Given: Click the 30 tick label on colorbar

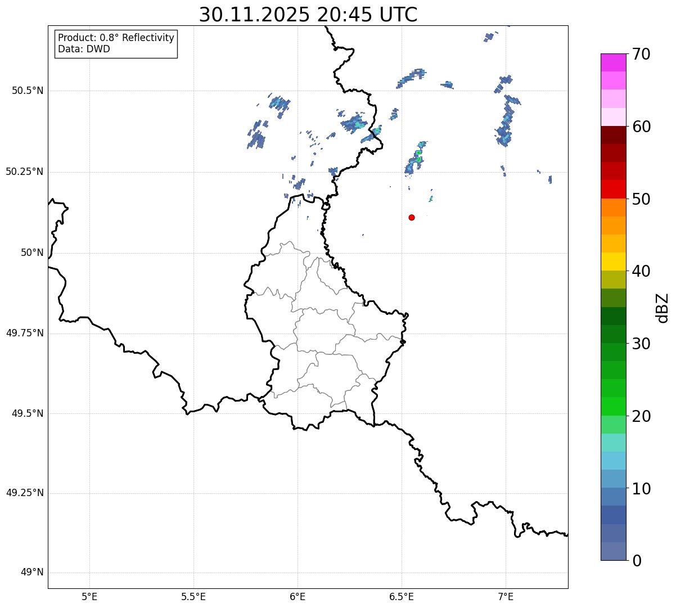Looking at the screenshot, I should pos(641,344).
